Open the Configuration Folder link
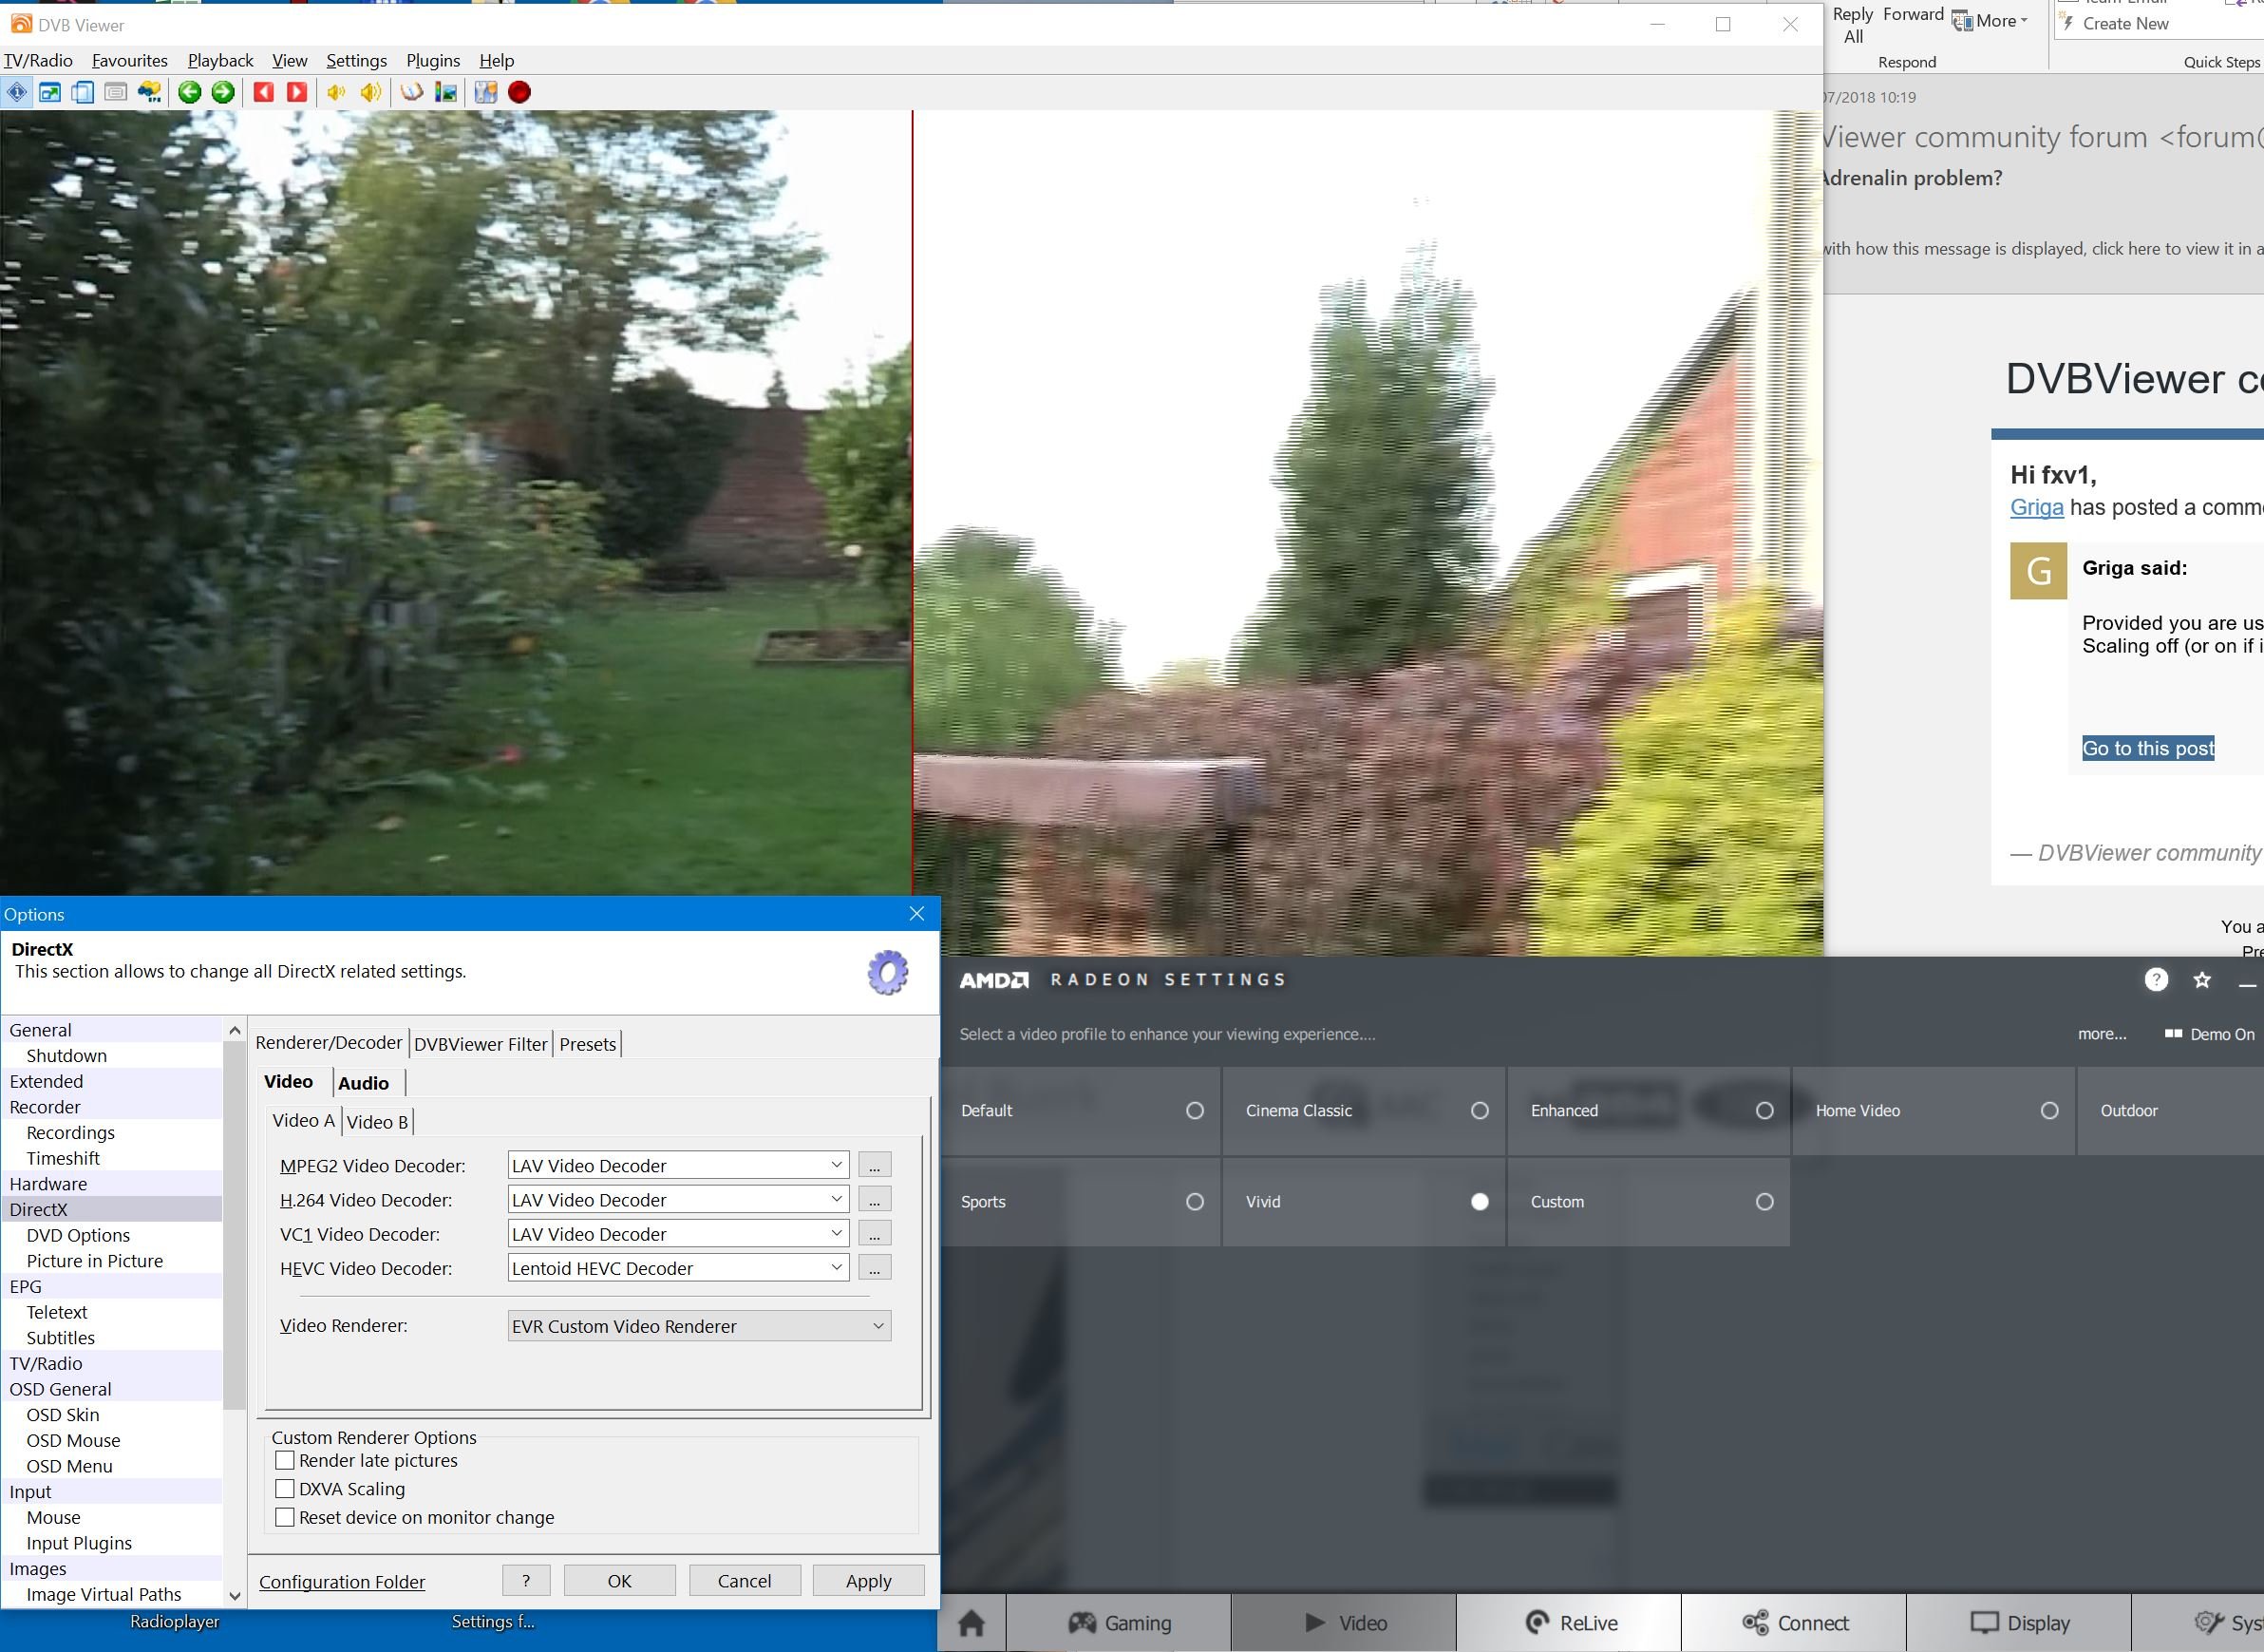This screenshot has height=1652, width=2264. coord(342,1582)
